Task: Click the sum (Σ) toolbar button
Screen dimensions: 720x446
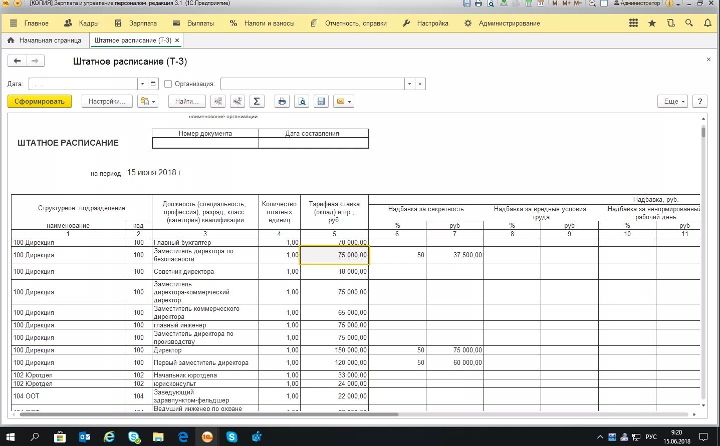Action: 257,101
